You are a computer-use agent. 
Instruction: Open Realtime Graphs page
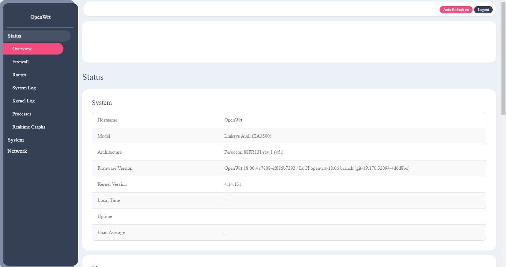tap(29, 127)
